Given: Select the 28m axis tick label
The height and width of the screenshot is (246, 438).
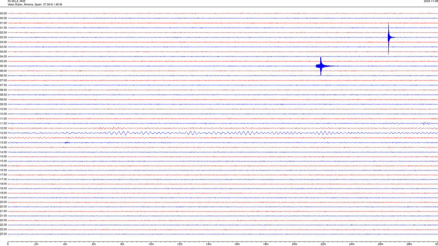Looking at the screenshot, I should (x=409, y=244).
